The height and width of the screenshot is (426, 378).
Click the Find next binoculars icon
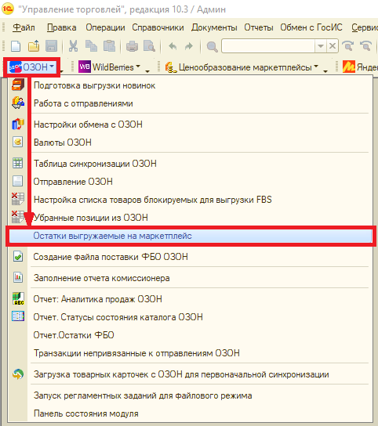pyautogui.click(x=347, y=46)
